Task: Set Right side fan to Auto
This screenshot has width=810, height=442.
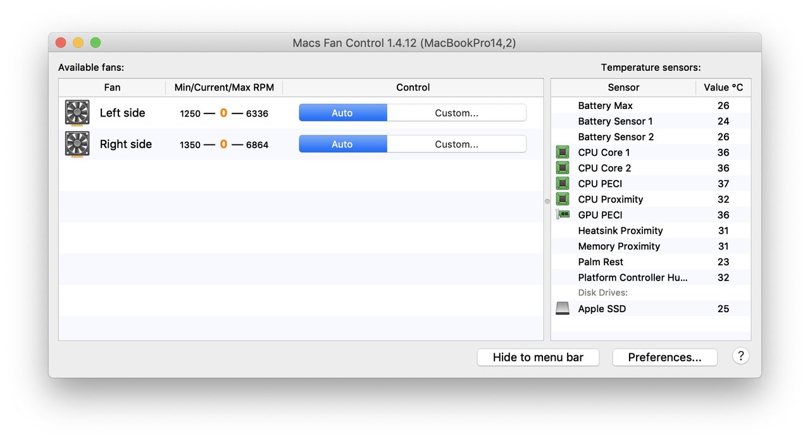Action: [x=342, y=144]
